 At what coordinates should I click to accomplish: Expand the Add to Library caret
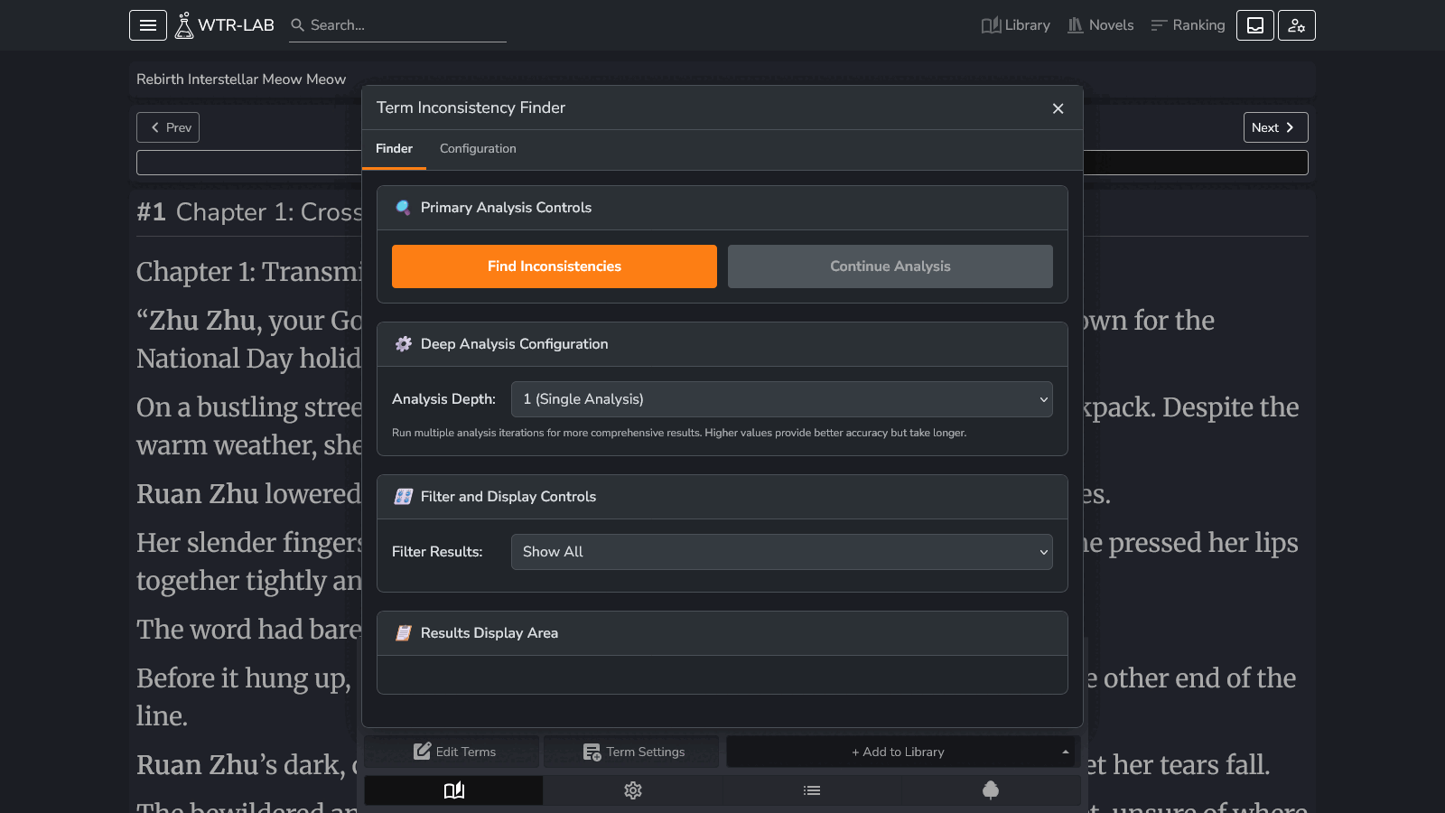1066,752
